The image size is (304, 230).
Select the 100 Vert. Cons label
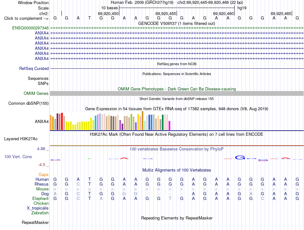click(x=18, y=157)
